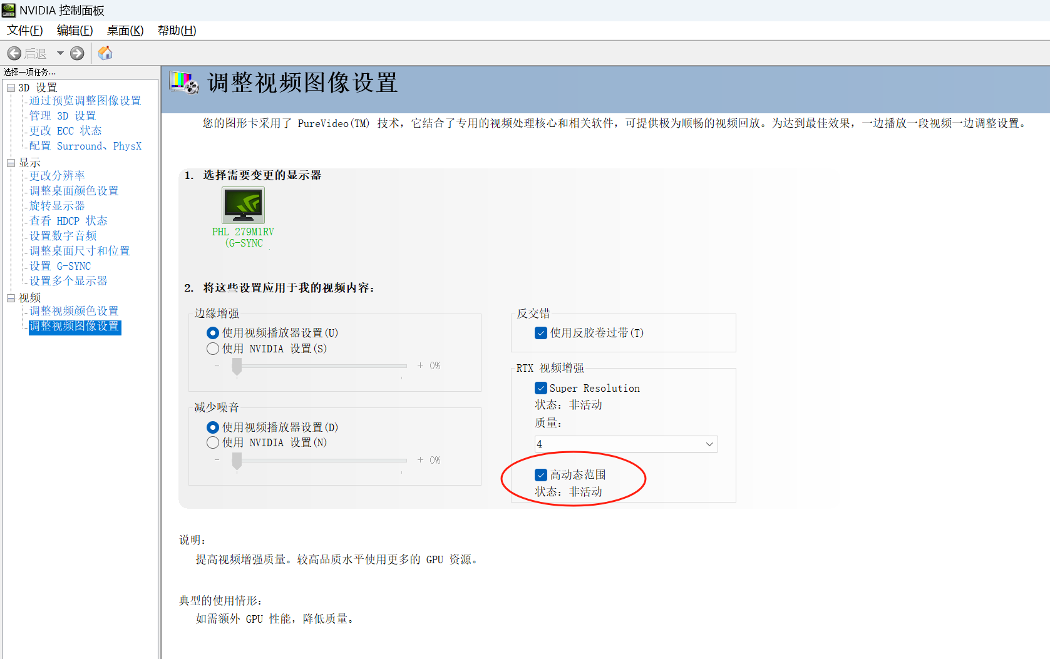Click the 说明: label text
1050x659 pixels.
[x=193, y=539]
